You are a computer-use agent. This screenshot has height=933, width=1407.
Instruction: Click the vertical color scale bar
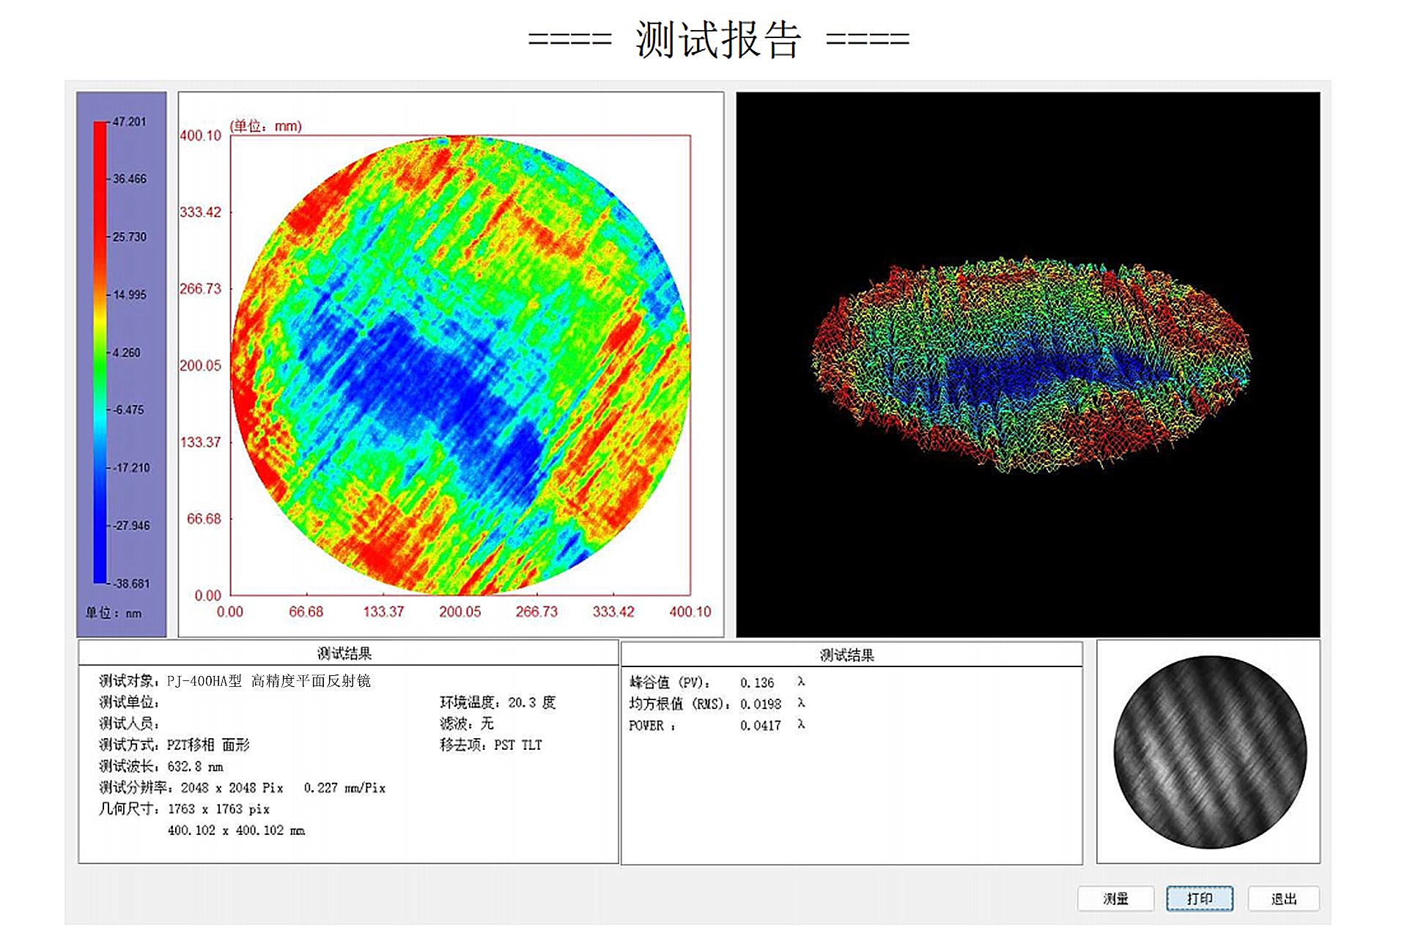click(100, 352)
